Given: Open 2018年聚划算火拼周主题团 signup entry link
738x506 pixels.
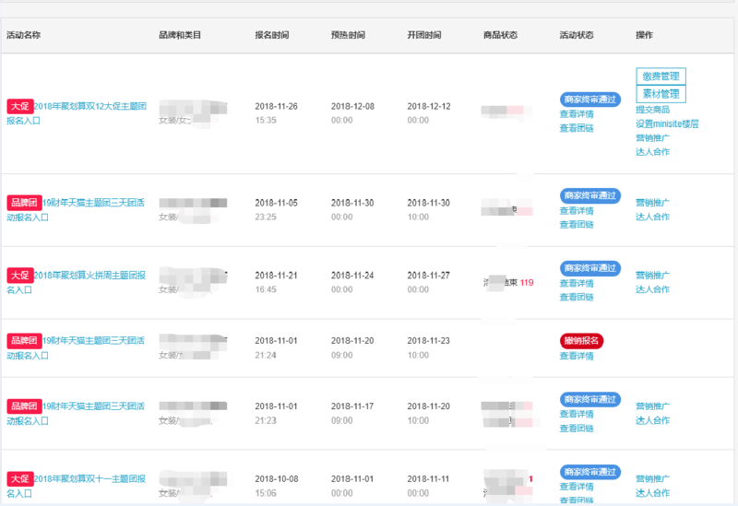Looking at the screenshot, I should pos(76,282).
